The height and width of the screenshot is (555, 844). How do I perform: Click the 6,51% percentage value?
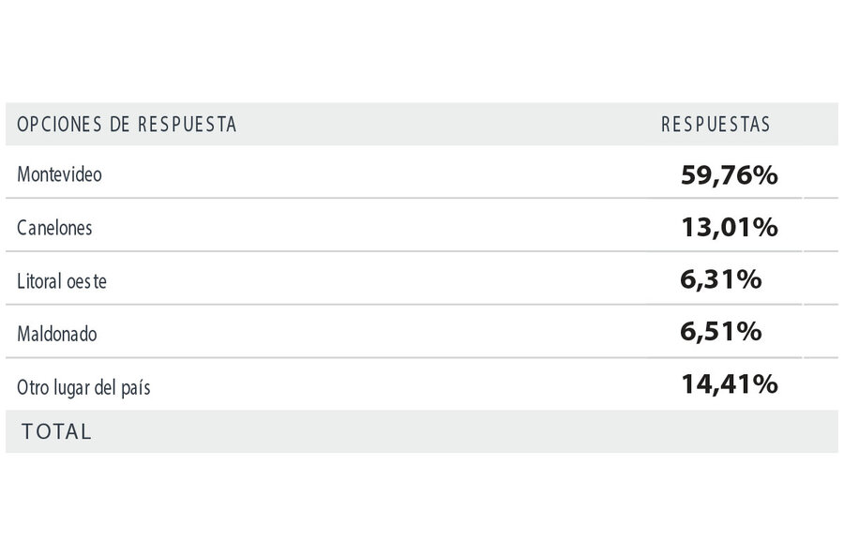pyautogui.click(x=721, y=331)
